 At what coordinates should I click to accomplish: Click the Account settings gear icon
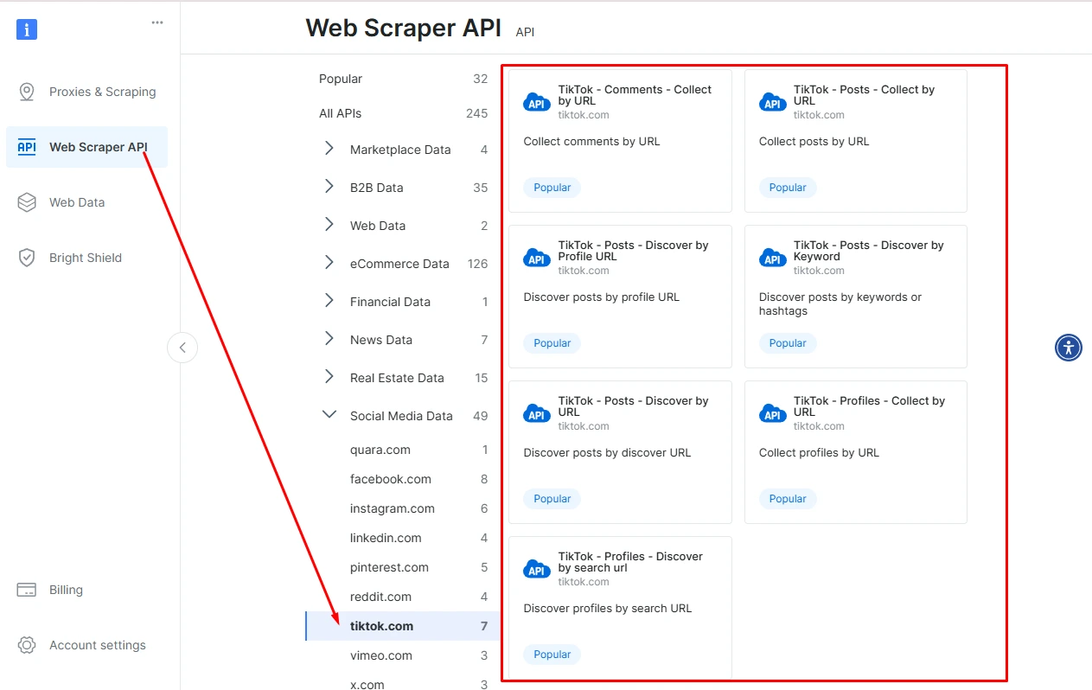pos(27,645)
